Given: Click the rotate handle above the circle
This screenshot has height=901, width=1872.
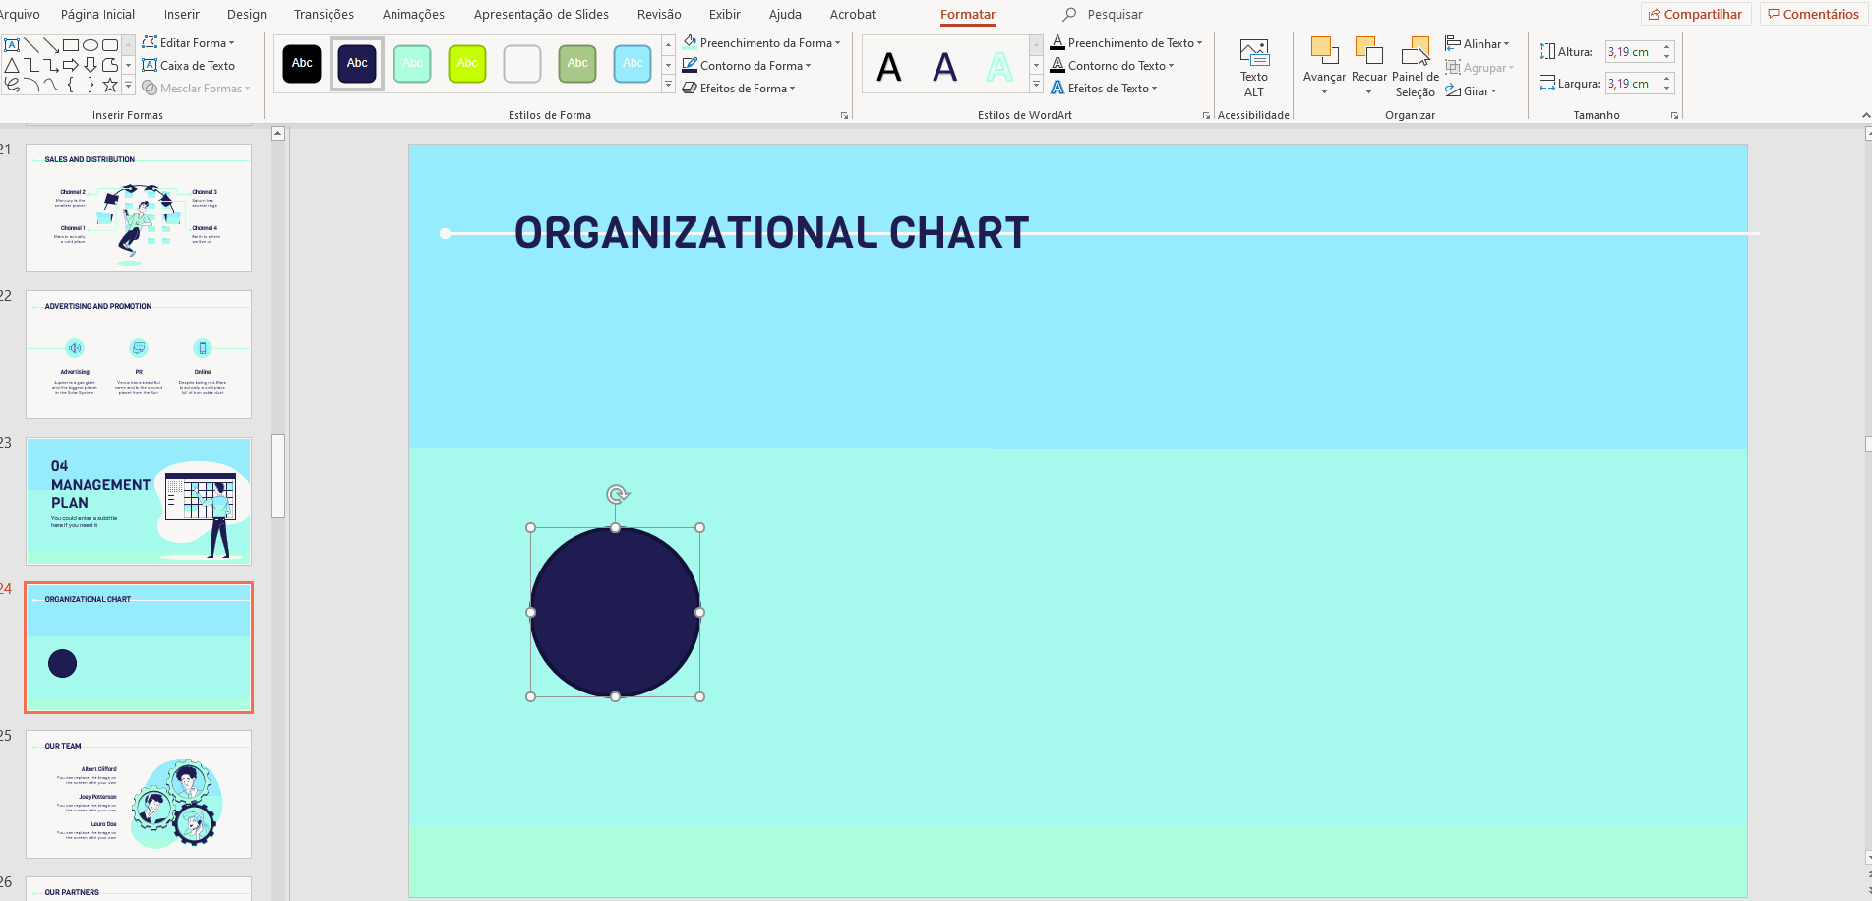Looking at the screenshot, I should click(x=617, y=494).
